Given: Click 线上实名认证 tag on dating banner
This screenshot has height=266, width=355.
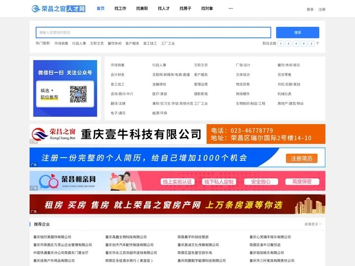Looking at the screenshot, I should tap(177, 182).
